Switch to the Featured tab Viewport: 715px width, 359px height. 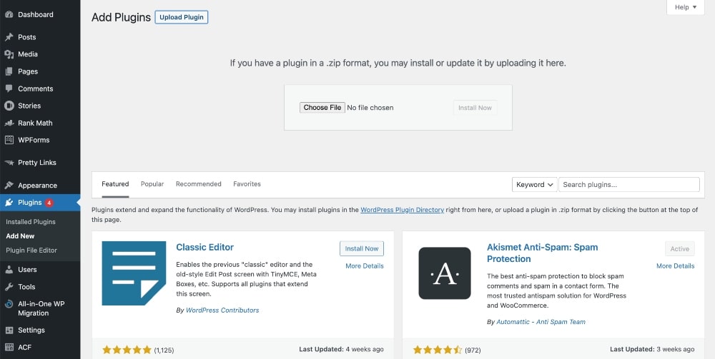coord(115,184)
